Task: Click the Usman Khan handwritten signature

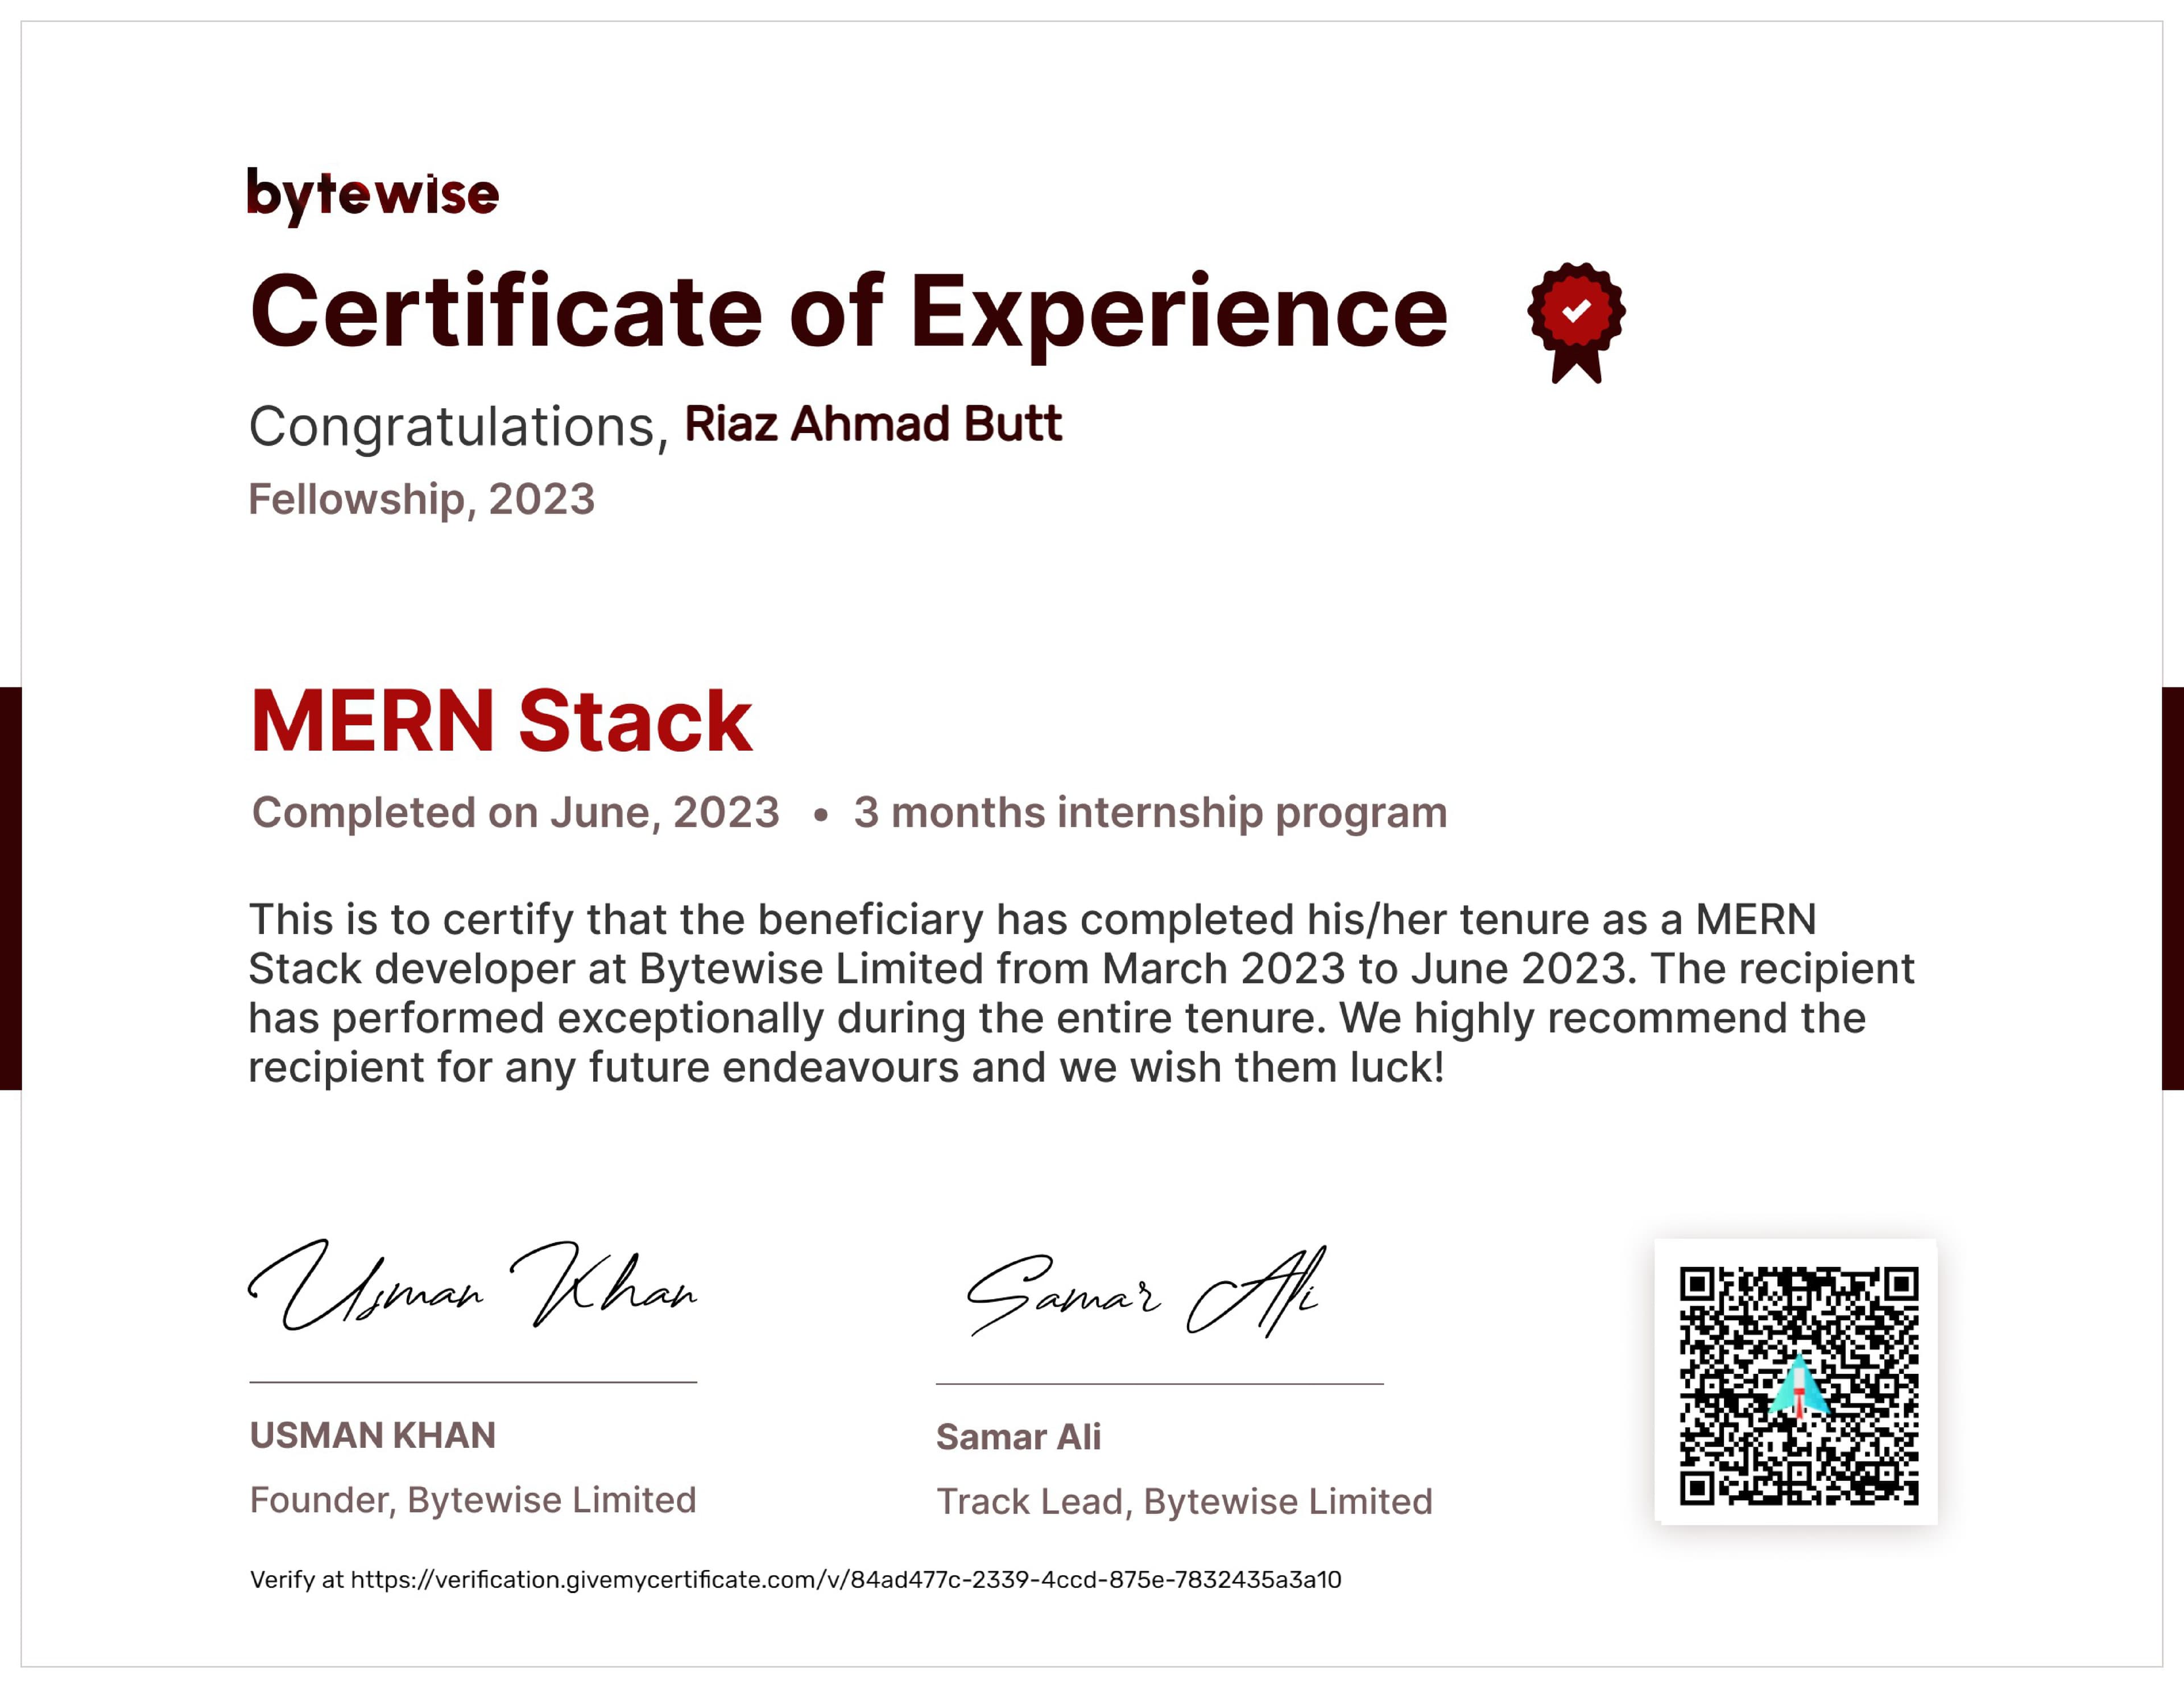Action: [x=472, y=1284]
